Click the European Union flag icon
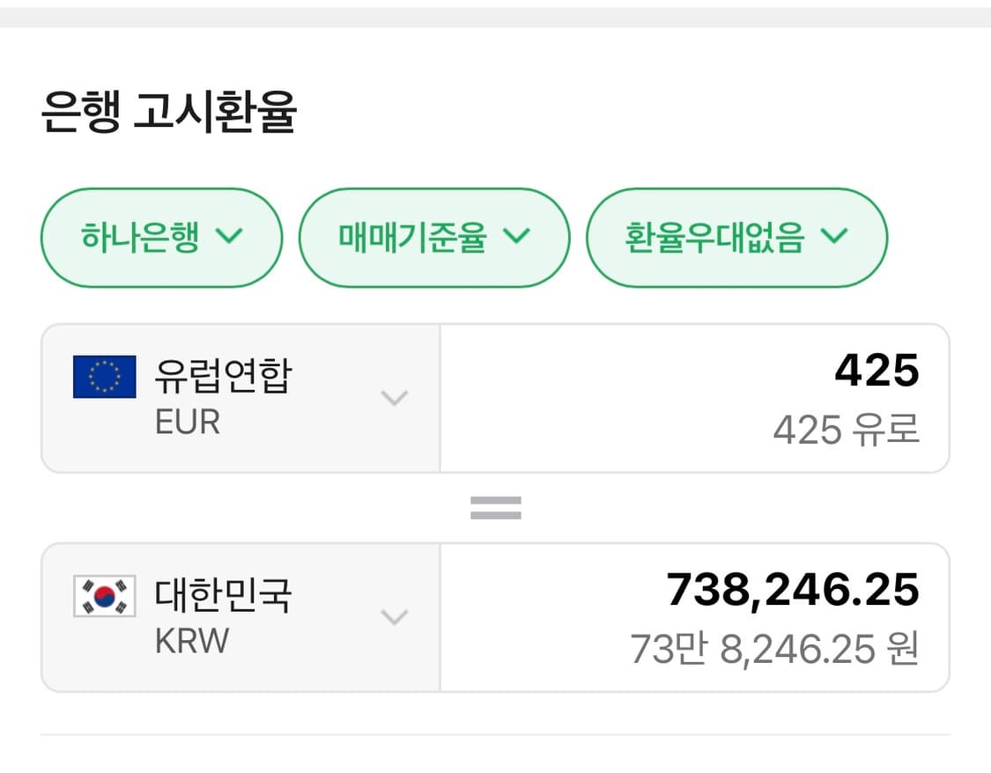991x773 pixels. tap(104, 377)
